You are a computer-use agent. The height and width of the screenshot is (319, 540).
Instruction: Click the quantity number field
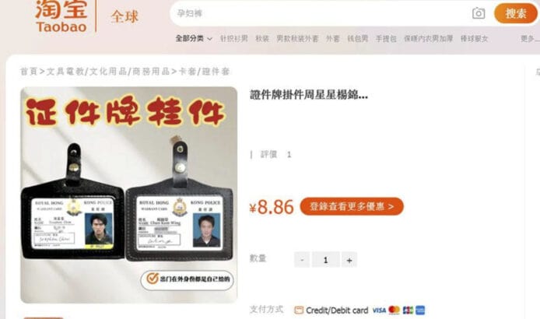coord(325,260)
